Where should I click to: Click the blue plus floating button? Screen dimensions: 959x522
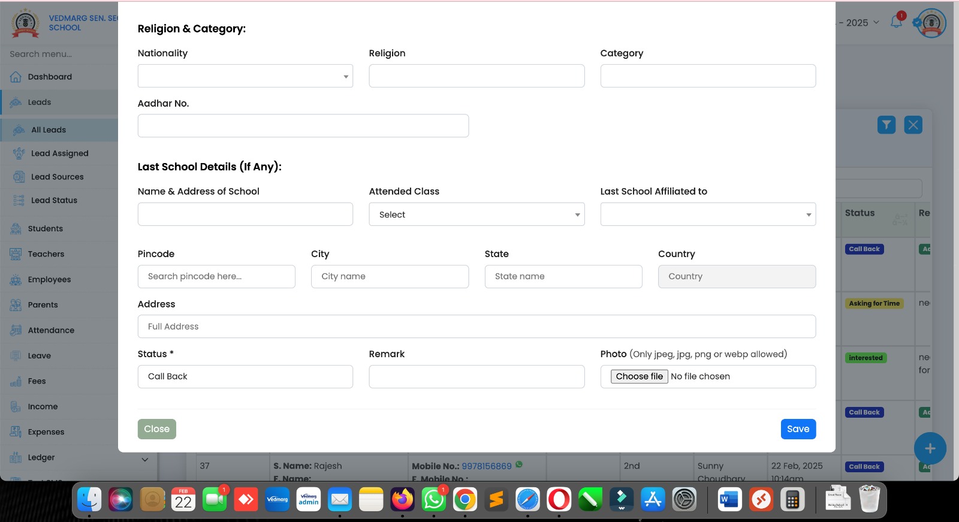click(930, 448)
